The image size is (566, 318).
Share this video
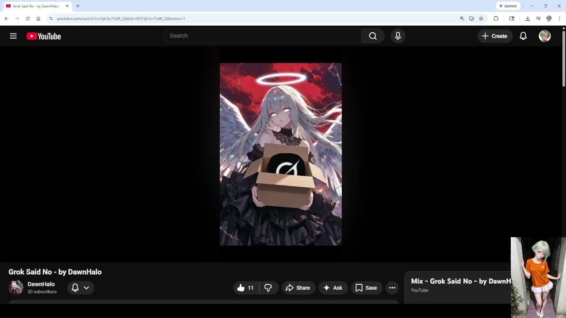tap(298, 288)
